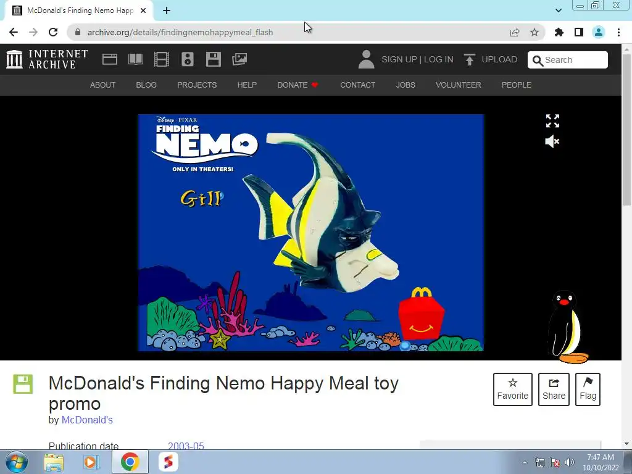Click the UPLOAD link
632x474 pixels.
[499, 59]
